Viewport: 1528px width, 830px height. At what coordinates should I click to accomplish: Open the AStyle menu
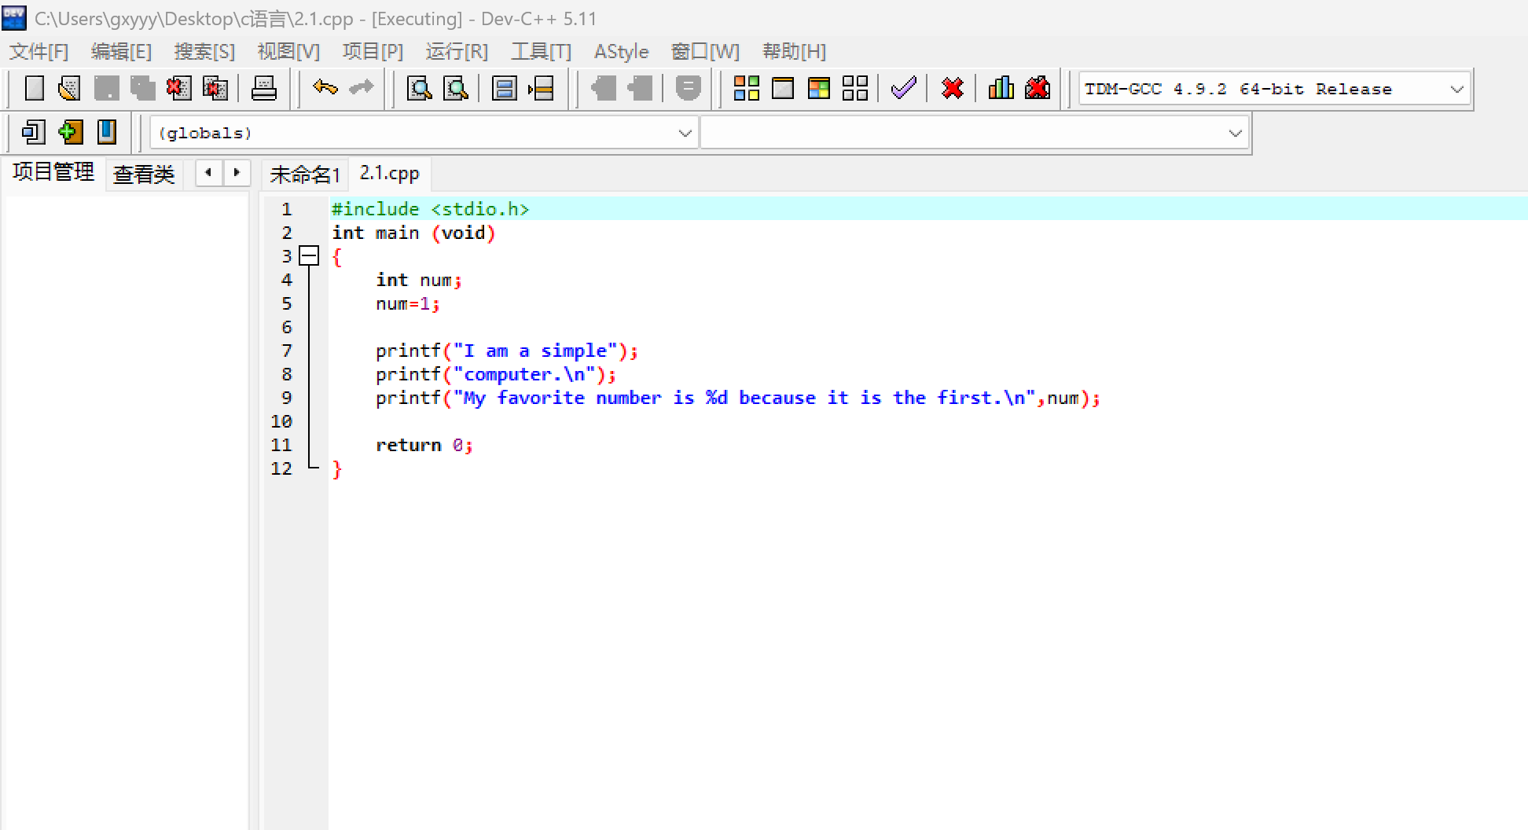click(621, 52)
